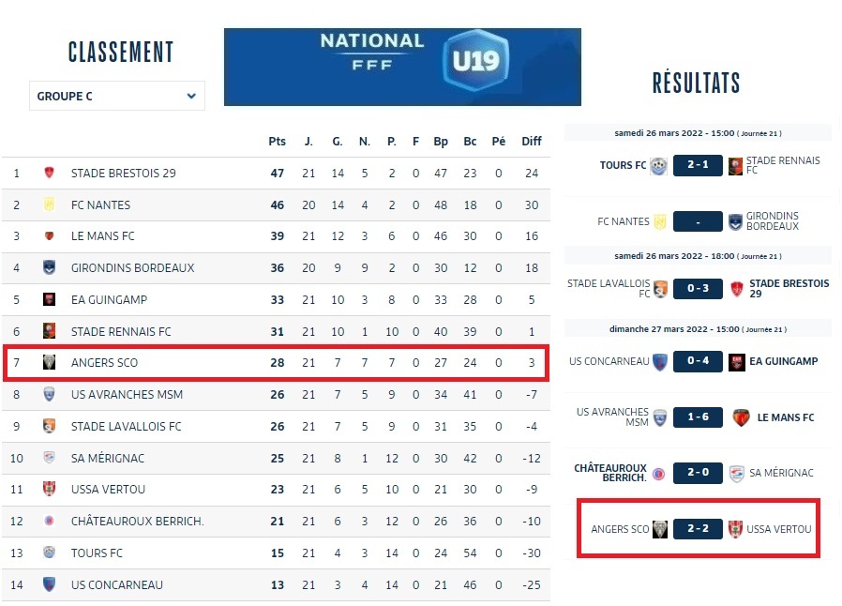This screenshot has width=842, height=606.
Task: Click Tours FC logo in results list
Action: 658,166
